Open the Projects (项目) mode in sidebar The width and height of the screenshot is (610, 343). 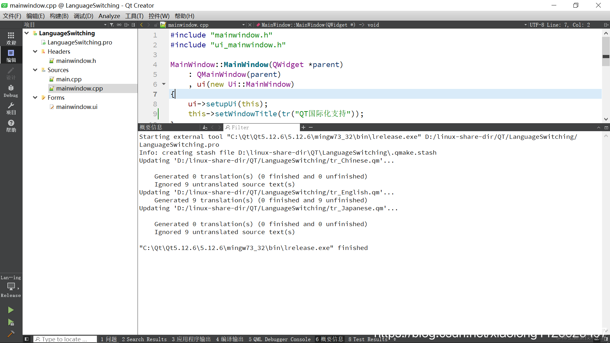tap(11, 108)
